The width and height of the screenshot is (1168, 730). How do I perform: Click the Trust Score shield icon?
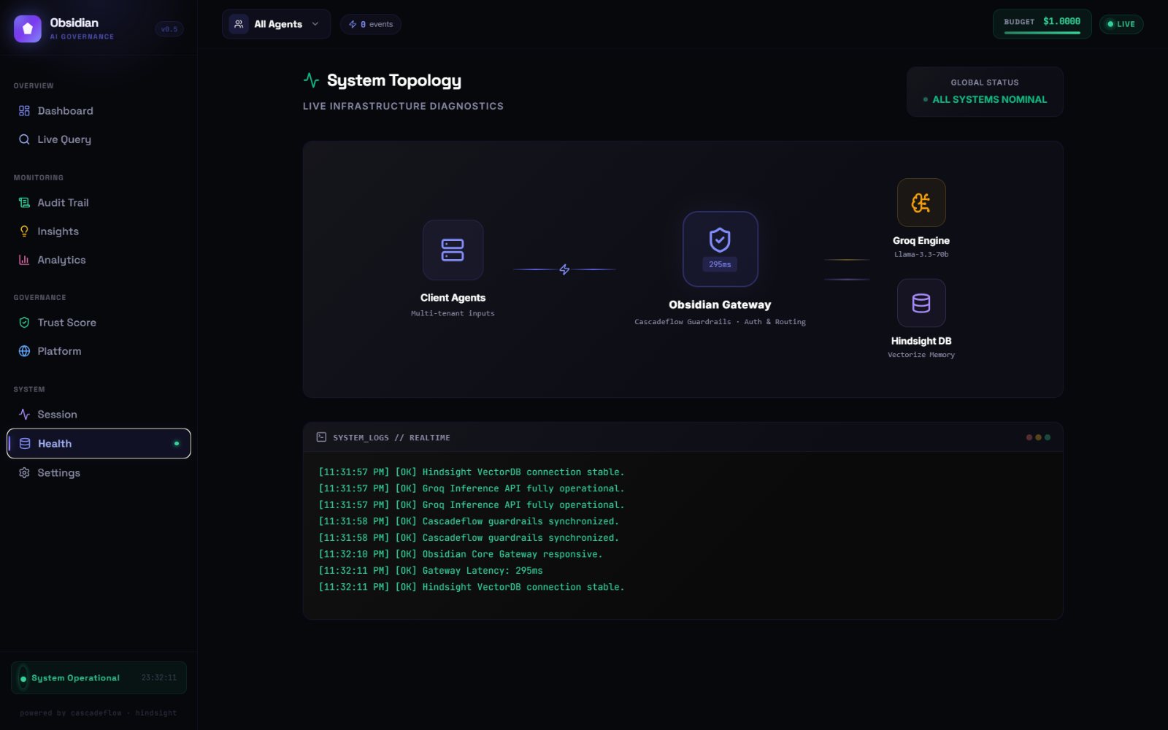coord(24,323)
